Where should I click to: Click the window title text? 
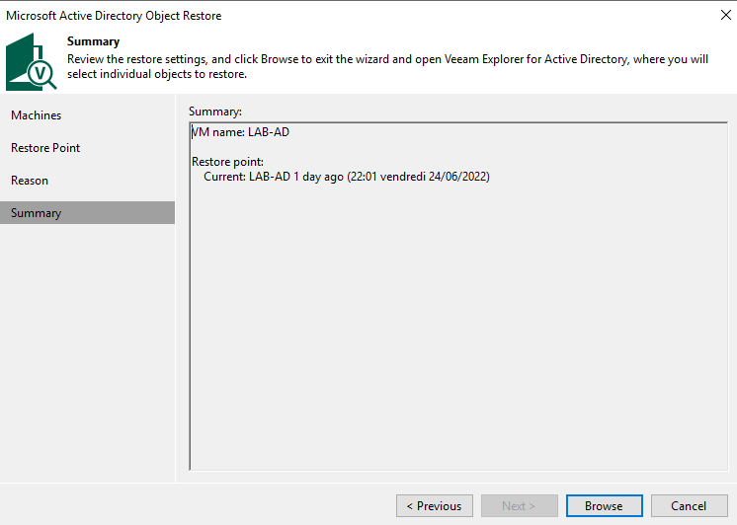(x=114, y=16)
